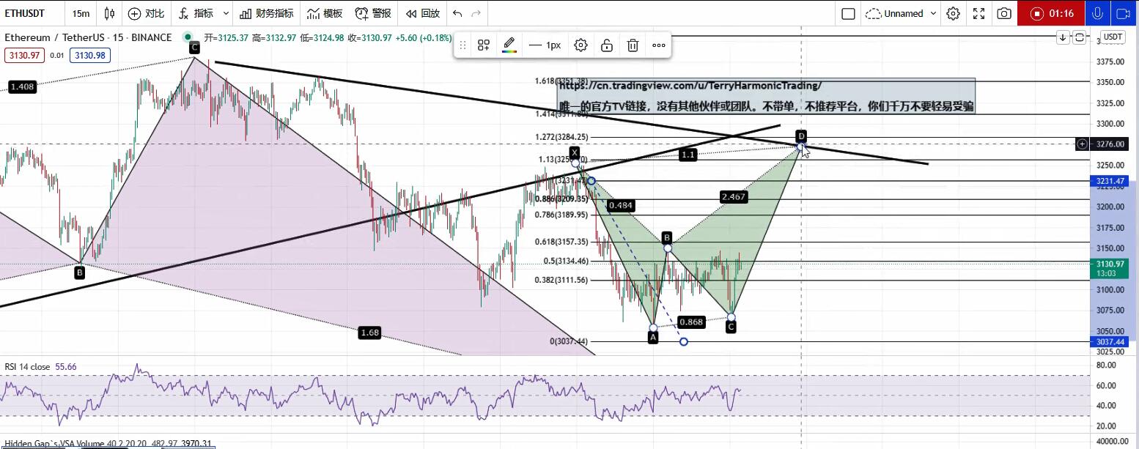
Task: Delete the selected drawing with trash icon
Action: 633,45
